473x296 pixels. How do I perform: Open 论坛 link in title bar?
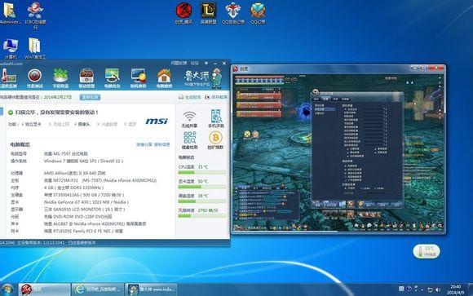point(195,64)
